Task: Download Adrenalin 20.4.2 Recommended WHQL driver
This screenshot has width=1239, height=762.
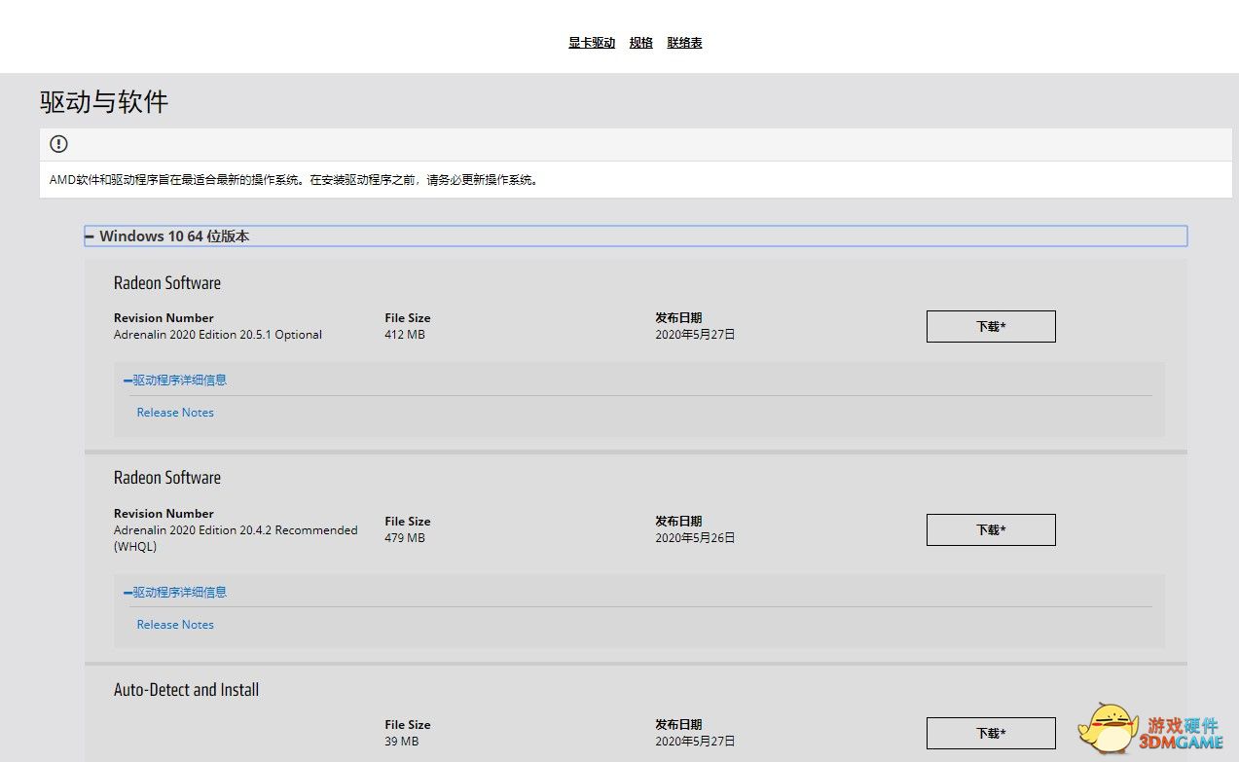Action: click(991, 529)
